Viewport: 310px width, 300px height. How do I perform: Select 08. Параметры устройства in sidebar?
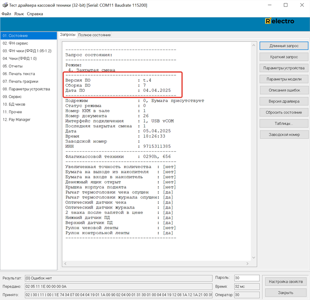point(29,89)
